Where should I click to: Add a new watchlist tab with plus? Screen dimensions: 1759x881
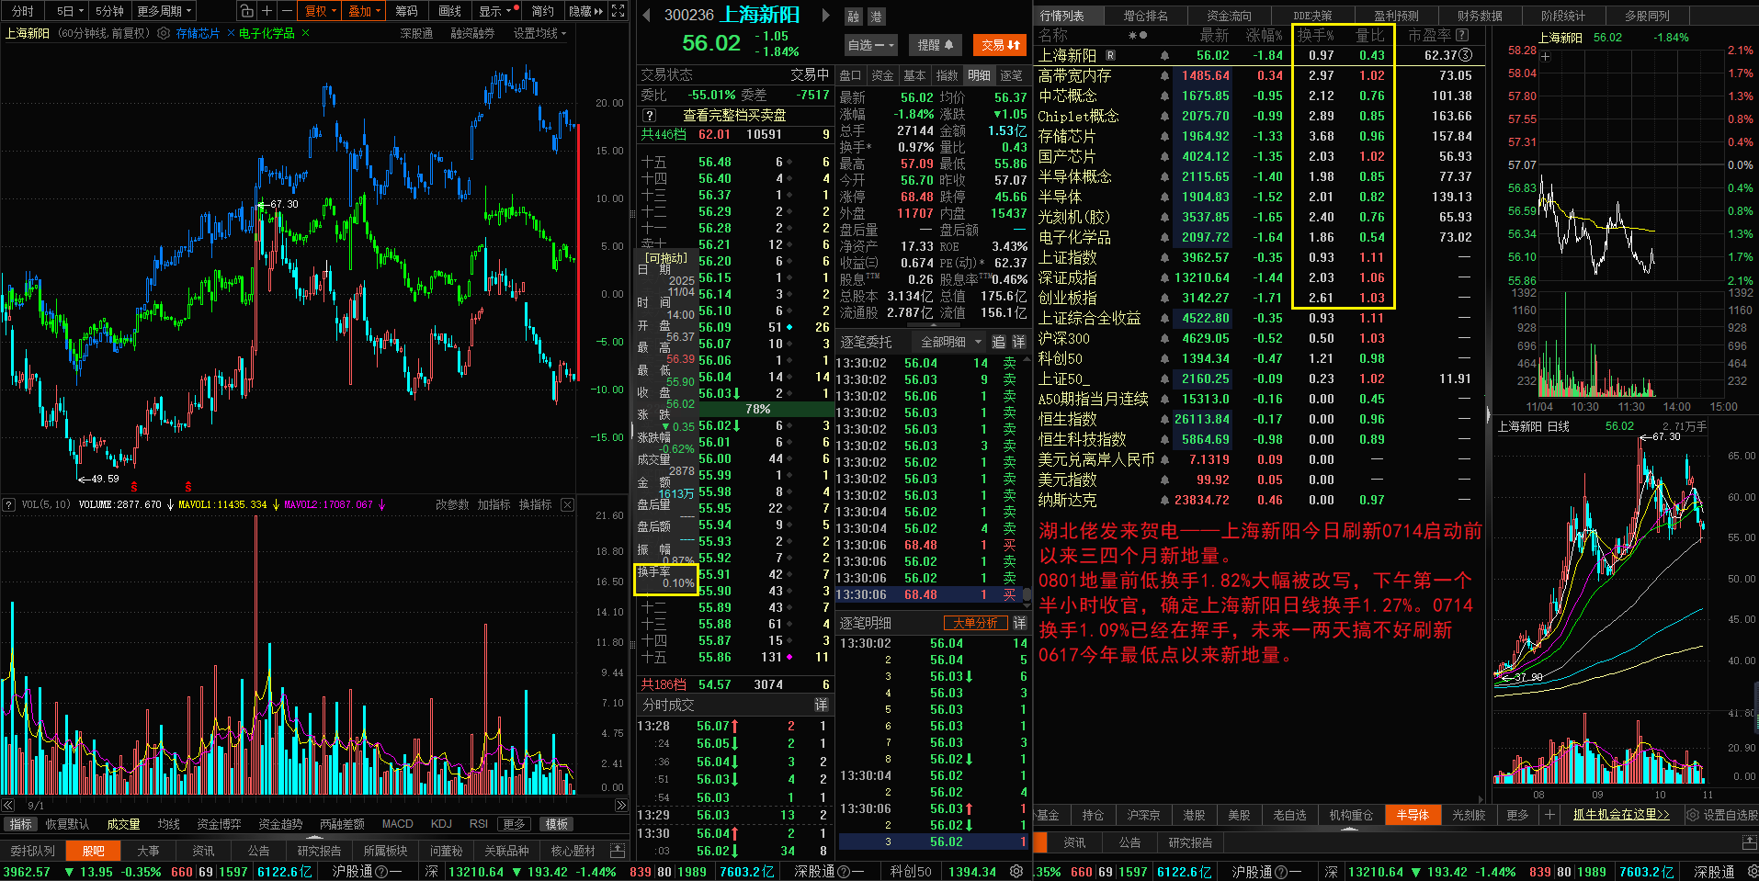(1549, 815)
